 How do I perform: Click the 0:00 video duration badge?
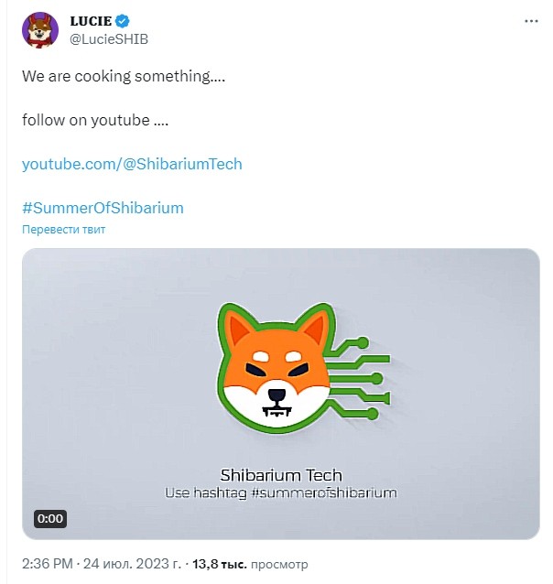coord(50,518)
